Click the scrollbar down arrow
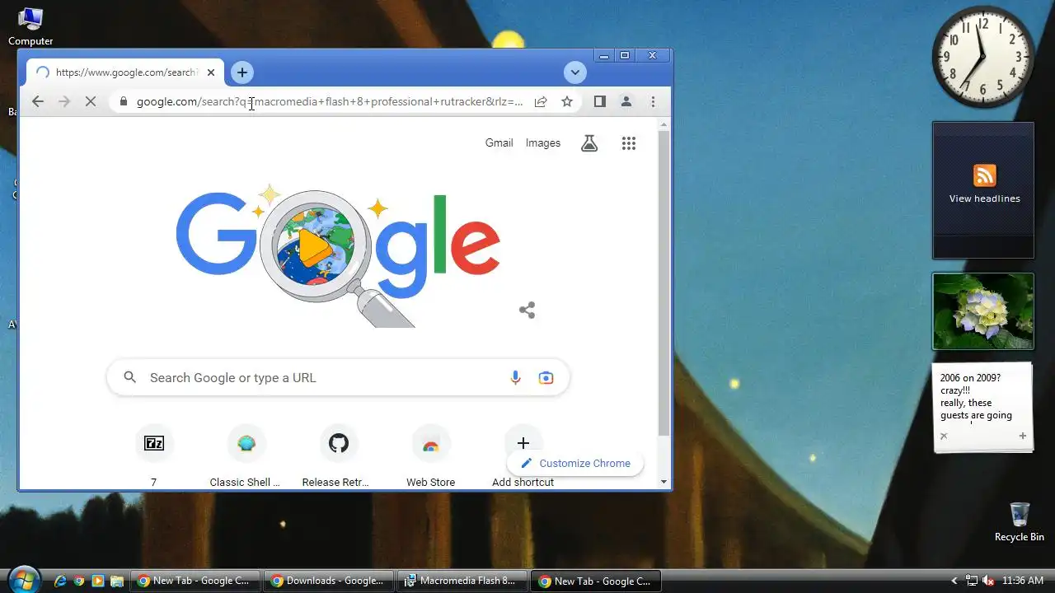The height and width of the screenshot is (593, 1055). 664,482
